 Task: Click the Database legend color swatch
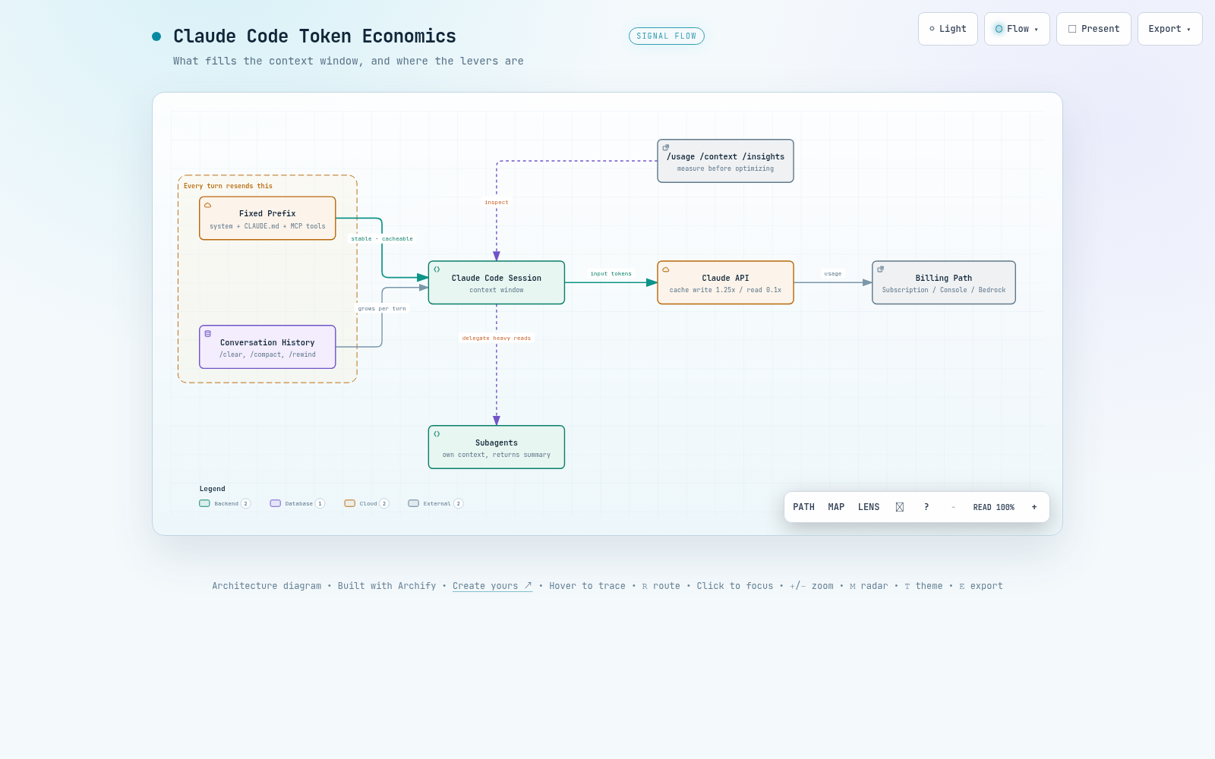tap(276, 503)
